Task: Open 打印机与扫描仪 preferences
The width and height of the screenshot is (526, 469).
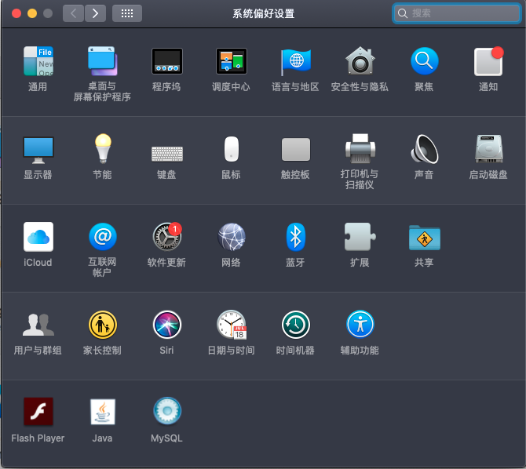Action: [360, 148]
